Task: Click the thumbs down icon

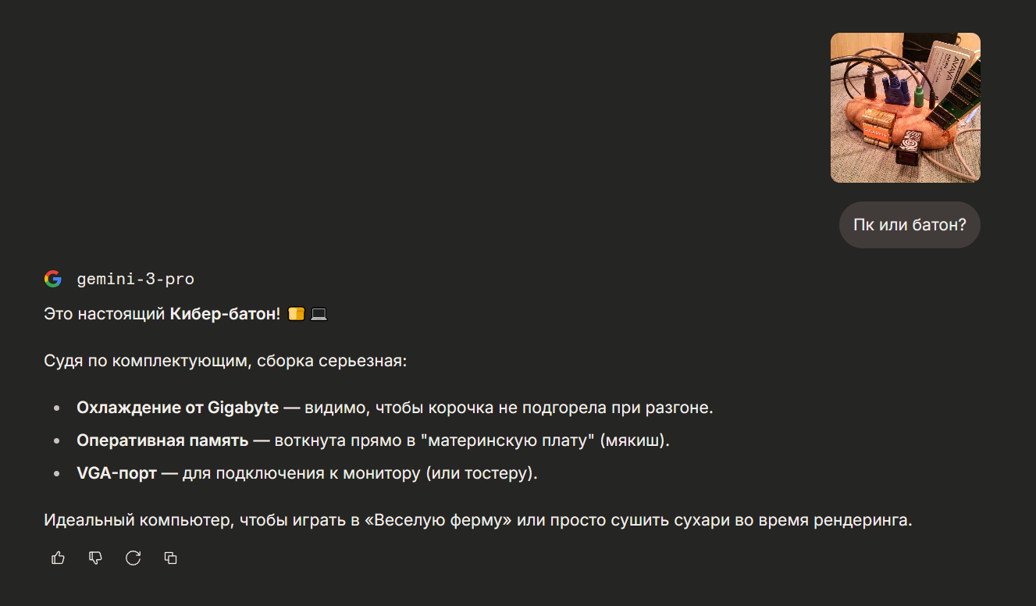Action: 95,558
